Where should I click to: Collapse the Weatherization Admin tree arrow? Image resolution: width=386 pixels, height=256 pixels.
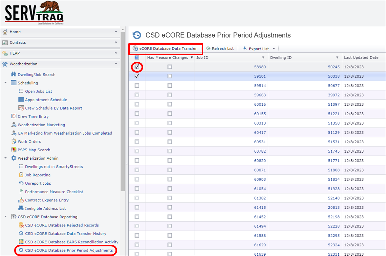click(x=6, y=158)
